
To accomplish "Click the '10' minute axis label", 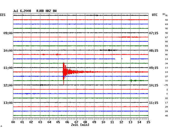I will 103,122.
